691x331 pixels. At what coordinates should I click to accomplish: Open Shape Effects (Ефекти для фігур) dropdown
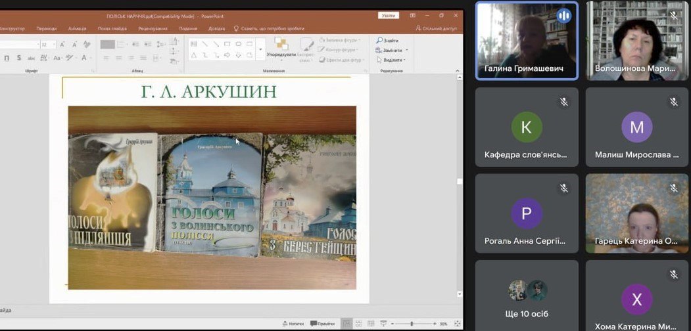340,60
